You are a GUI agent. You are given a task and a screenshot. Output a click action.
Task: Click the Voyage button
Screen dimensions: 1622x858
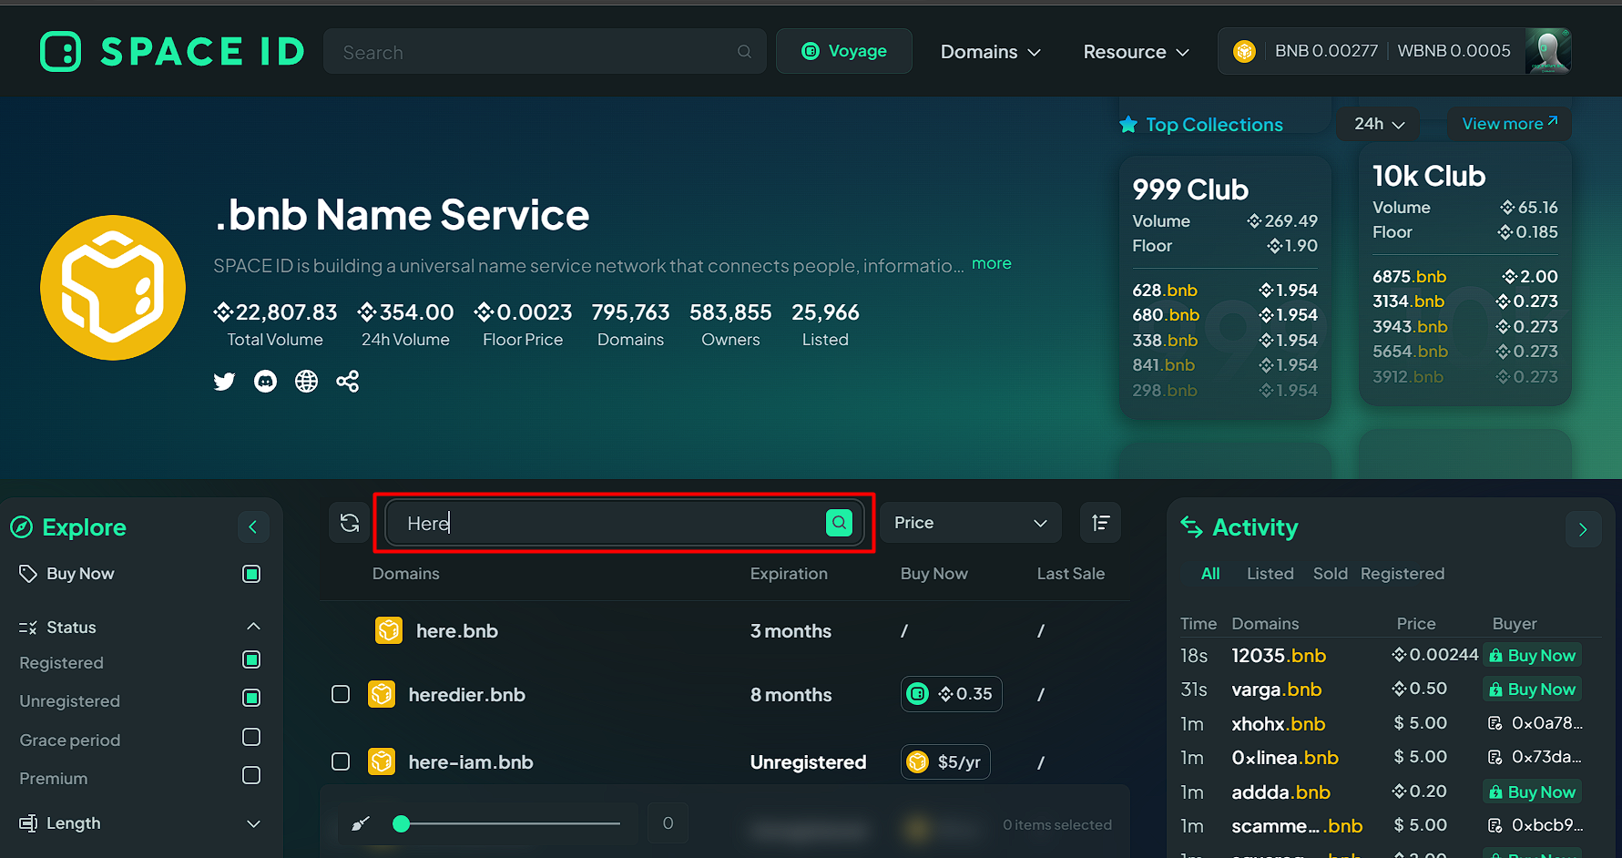point(844,51)
